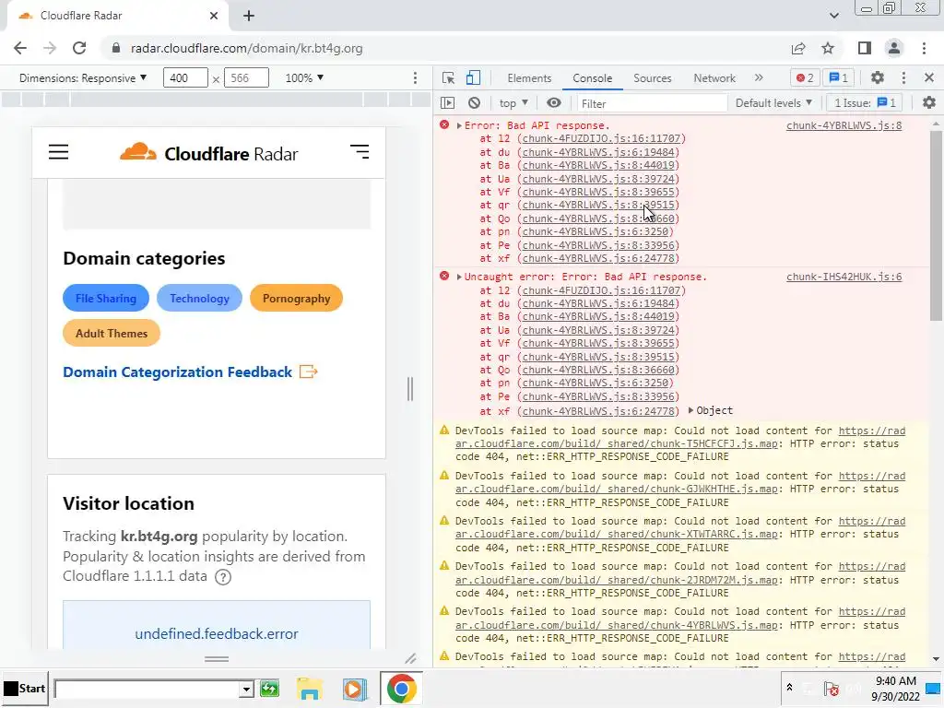Open the Chrome profile menu

[894, 48]
